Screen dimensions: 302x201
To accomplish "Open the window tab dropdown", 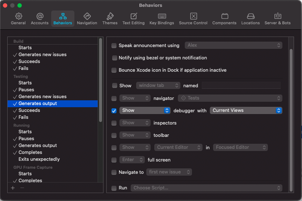I will [158, 85].
